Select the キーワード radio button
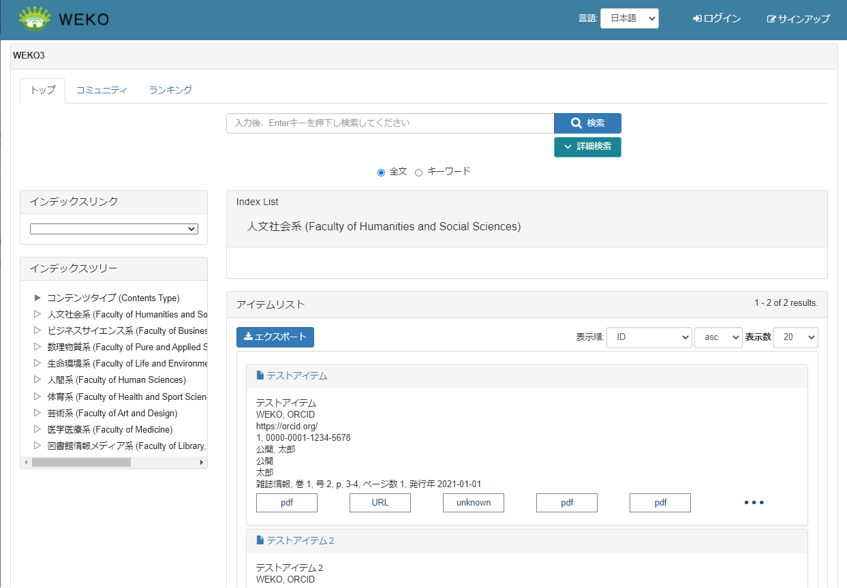 [x=418, y=172]
